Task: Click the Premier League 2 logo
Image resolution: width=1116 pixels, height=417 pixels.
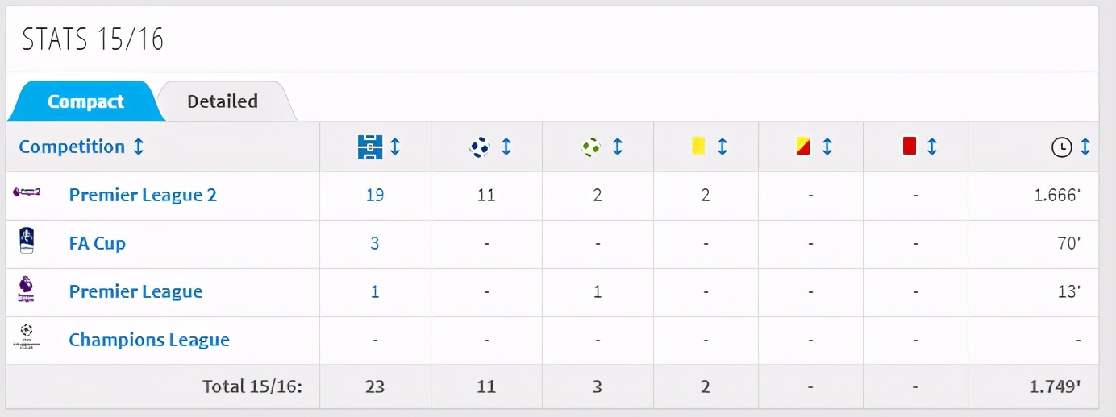Action: [27, 192]
